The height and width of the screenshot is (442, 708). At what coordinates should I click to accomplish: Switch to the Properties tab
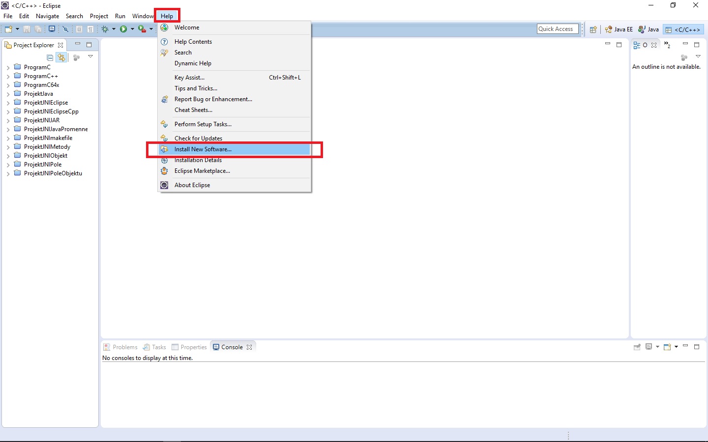point(189,347)
